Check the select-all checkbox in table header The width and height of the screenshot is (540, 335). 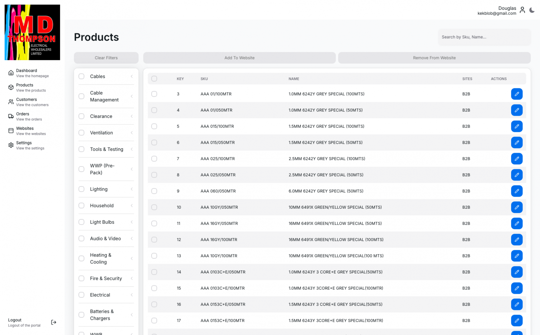pyautogui.click(x=154, y=79)
